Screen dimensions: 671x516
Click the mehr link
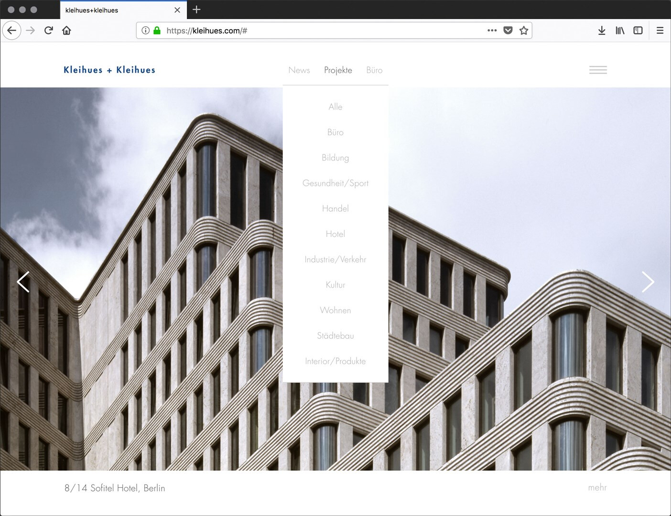[x=597, y=487]
